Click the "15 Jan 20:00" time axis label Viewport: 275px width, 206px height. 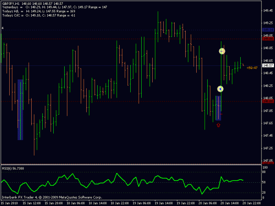pyautogui.click(x=54, y=203)
